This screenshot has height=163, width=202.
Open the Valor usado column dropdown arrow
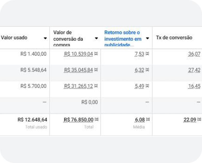[x=45, y=38]
